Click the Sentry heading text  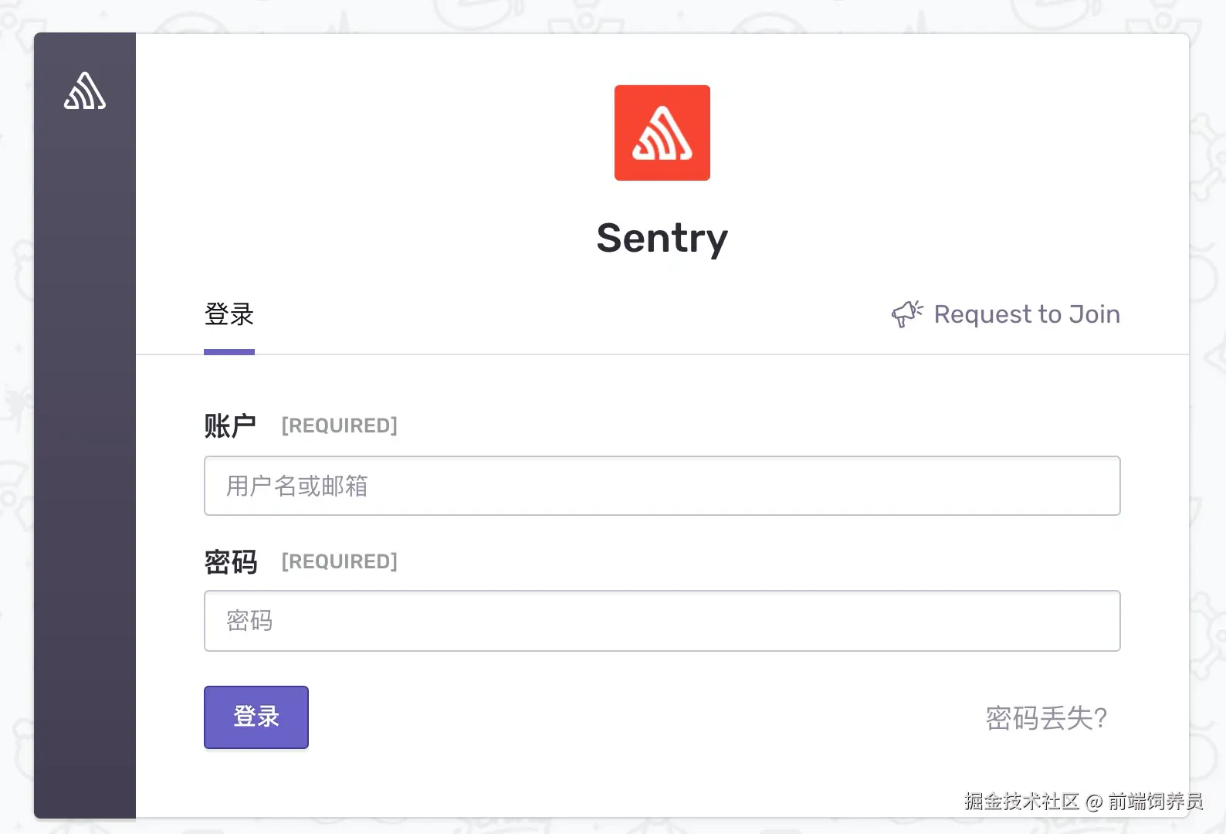point(662,238)
